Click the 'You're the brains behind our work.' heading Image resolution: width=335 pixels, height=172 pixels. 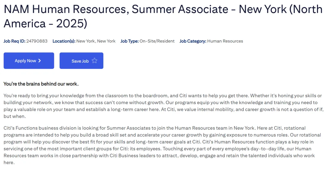point(41,84)
